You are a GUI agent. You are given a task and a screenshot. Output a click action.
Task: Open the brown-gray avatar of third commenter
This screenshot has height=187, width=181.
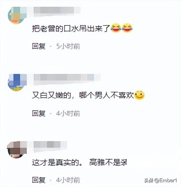coord(17,150)
